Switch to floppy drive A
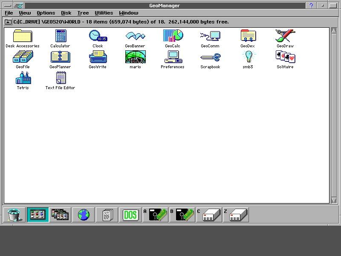341x256 pixels. 155,215
